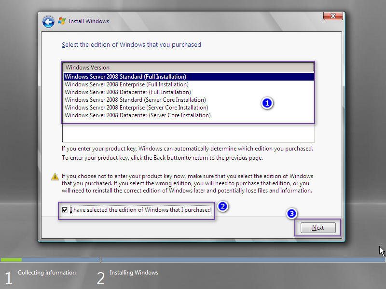This screenshot has height=289, width=386.
Task: Click the yellow warning triangle icon
Action: pos(55,177)
